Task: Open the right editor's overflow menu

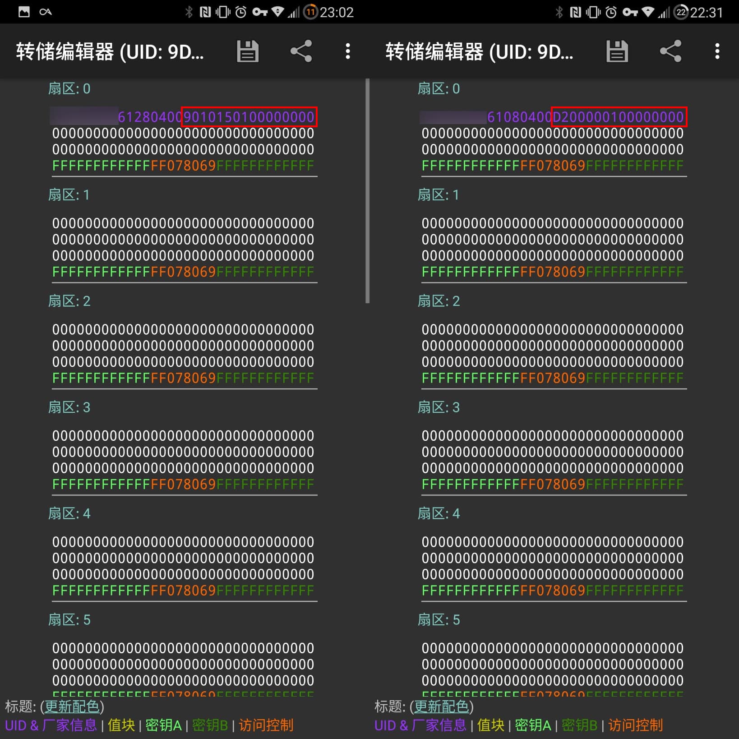Action: pos(717,51)
